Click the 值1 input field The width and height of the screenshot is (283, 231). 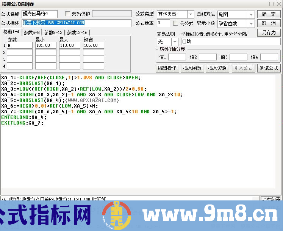tap(177, 57)
